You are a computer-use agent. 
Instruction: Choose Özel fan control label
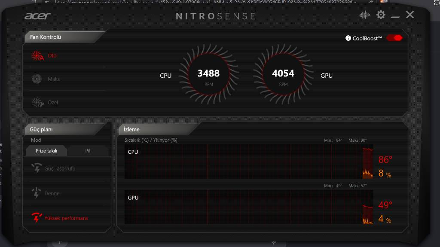(53, 102)
